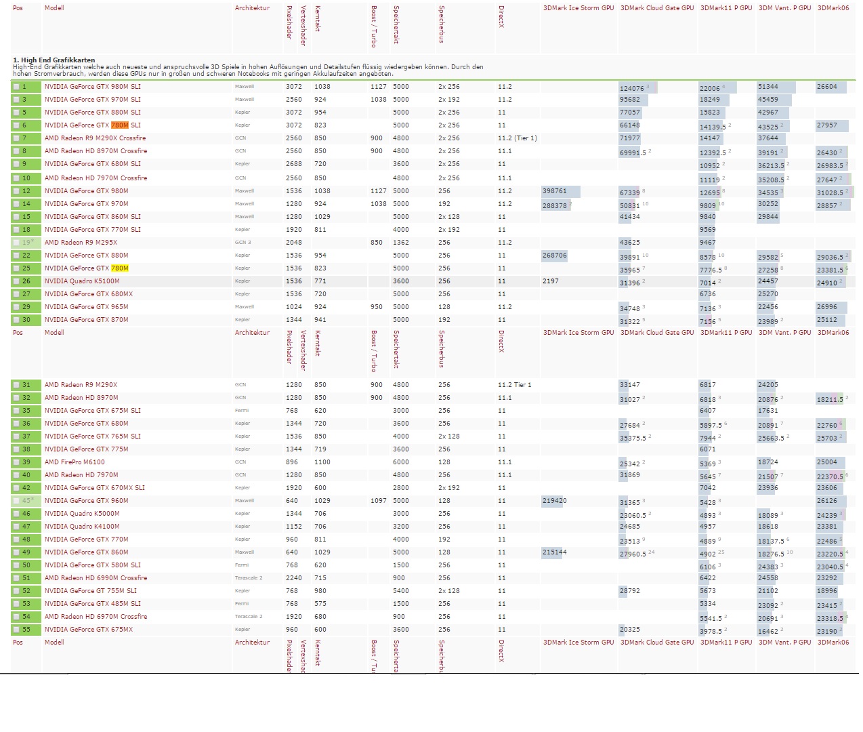The height and width of the screenshot is (732, 863).
Task: Select the GCN 3 architecture cell
Action: (x=243, y=243)
